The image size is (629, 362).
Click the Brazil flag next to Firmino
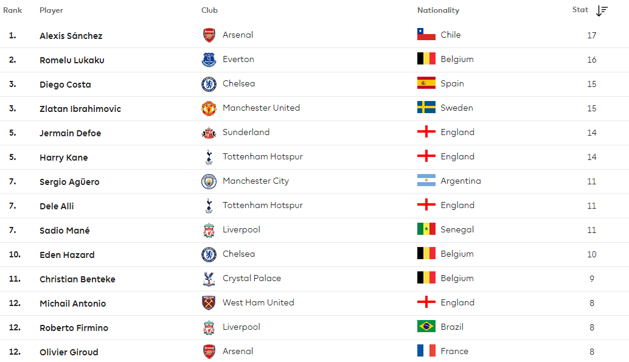[426, 327]
